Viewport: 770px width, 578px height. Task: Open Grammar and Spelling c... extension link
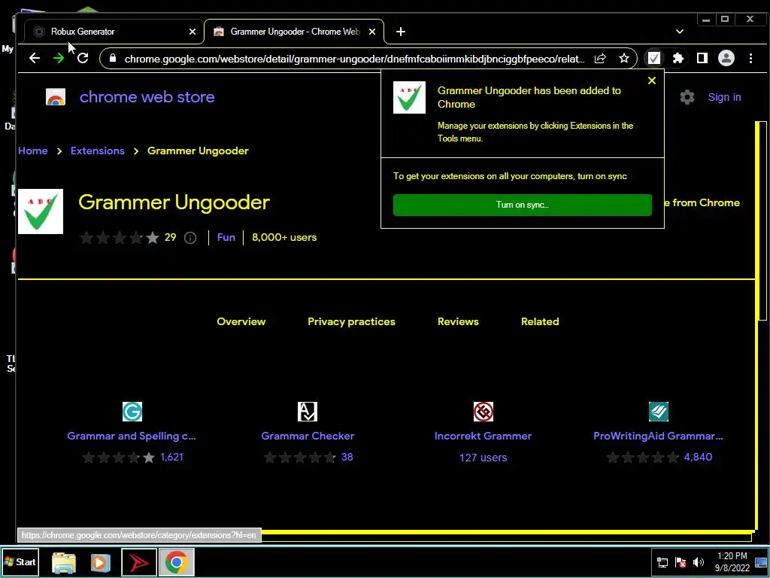point(132,436)
